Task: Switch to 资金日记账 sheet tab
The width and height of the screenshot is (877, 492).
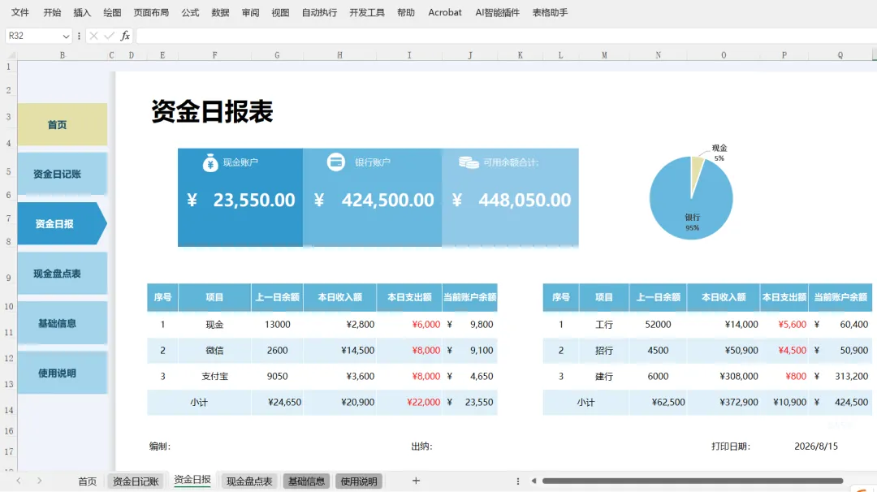Action: click(136, 481)
